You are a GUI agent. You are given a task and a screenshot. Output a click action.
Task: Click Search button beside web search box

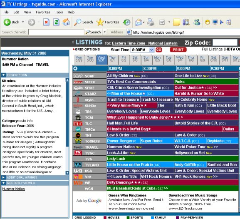93,32
